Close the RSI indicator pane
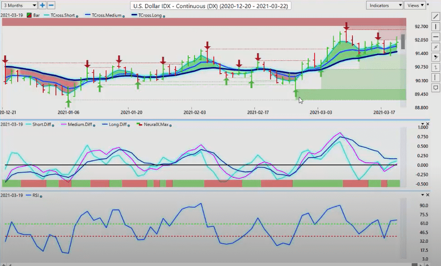The image size is (441, 266). pos(428,195)
